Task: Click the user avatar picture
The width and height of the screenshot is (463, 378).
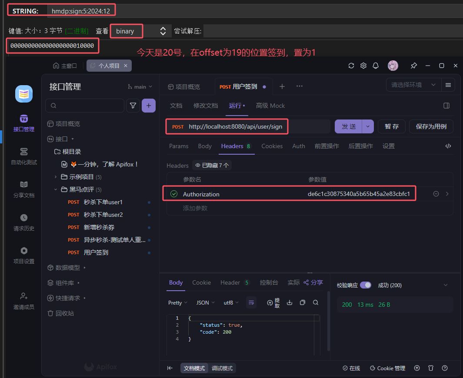Action: click(393, 66)
